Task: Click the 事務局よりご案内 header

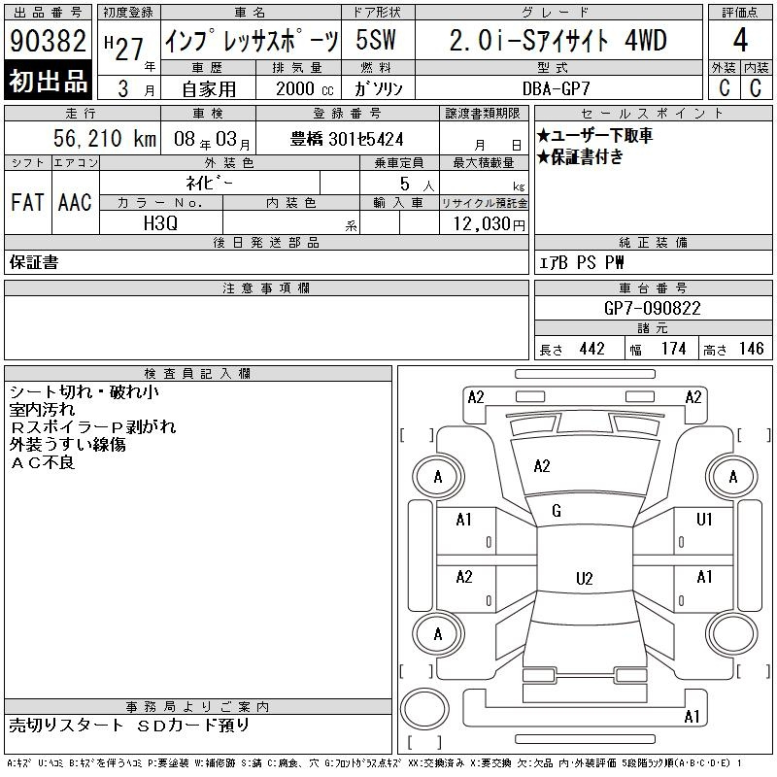Action: 198,707
